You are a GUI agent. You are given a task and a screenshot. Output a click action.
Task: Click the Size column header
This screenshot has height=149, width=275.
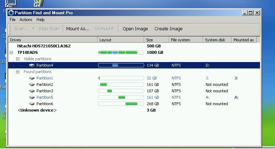(x=157, y=40)
